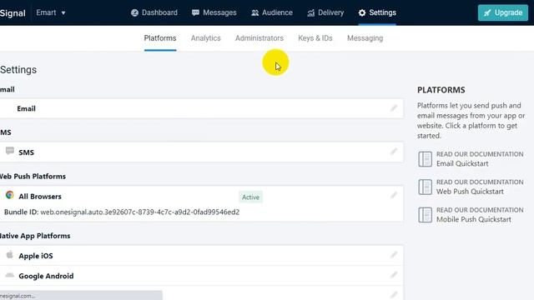Switch to the Administrators tab

tap(259, 38)
